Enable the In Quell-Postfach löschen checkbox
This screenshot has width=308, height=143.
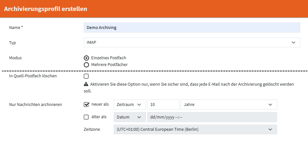[86, 76]
